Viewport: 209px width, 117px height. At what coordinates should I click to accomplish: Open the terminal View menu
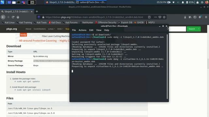click(x=99, y=30)
